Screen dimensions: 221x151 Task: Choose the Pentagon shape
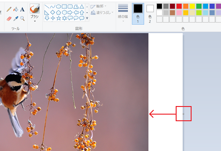click(59, 13)
